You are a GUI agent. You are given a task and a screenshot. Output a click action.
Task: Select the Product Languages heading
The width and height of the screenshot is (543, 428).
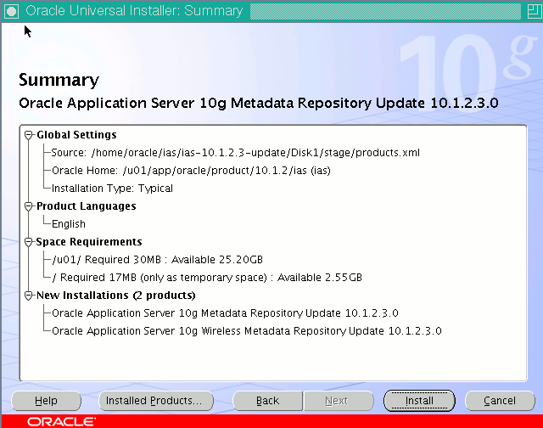87,206
